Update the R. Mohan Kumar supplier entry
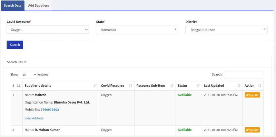This screenshot has width=276, height=137. pos(252,130)
